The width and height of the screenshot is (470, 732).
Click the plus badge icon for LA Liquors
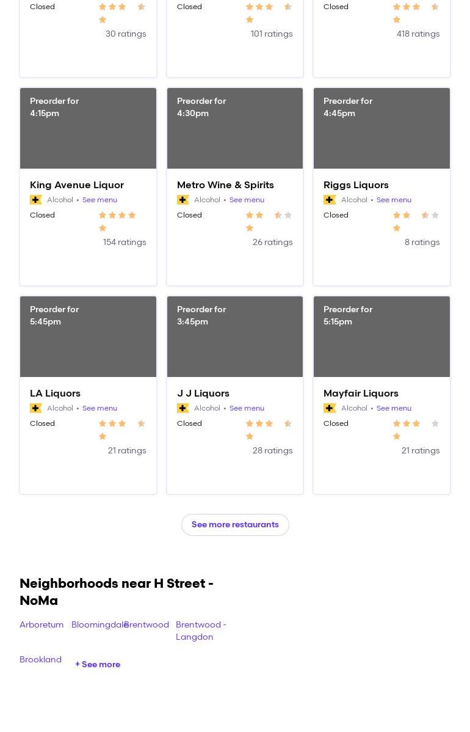click(x=36, y=408)
